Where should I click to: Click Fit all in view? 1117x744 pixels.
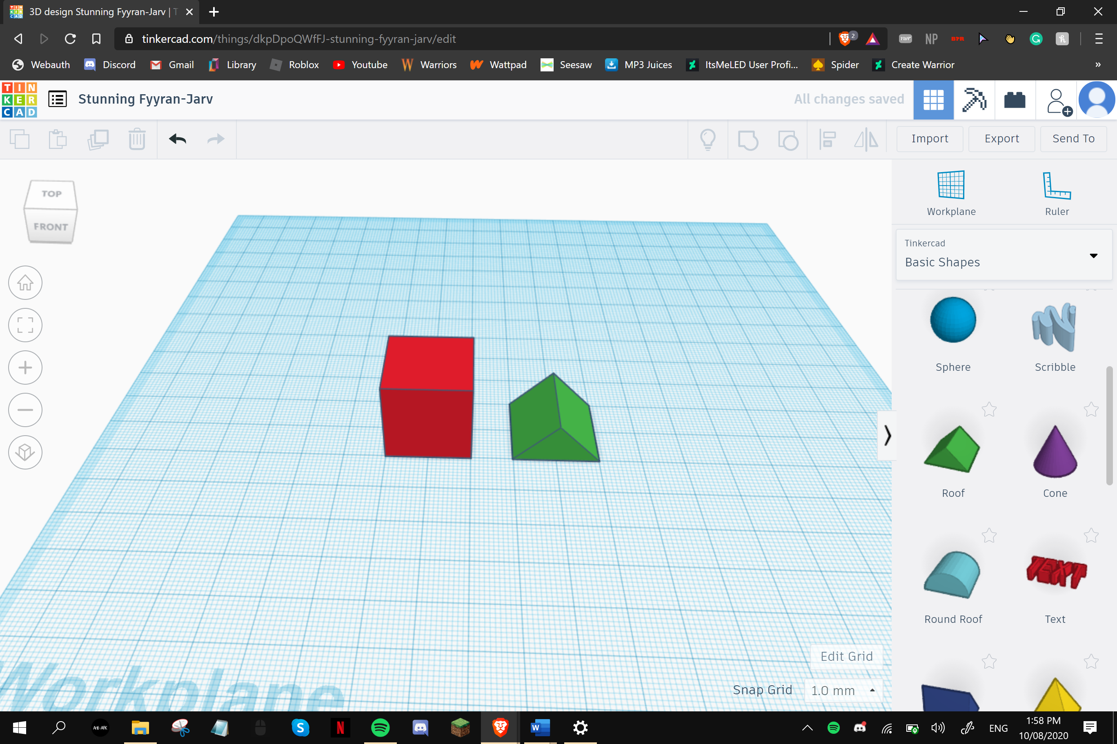point(26,325)
